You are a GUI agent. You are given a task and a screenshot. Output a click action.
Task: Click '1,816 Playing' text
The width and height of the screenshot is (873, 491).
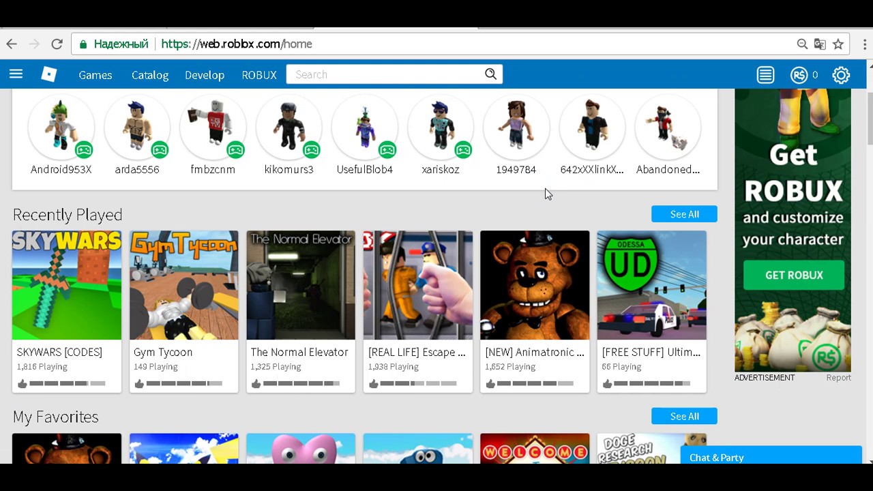(42, 367)
